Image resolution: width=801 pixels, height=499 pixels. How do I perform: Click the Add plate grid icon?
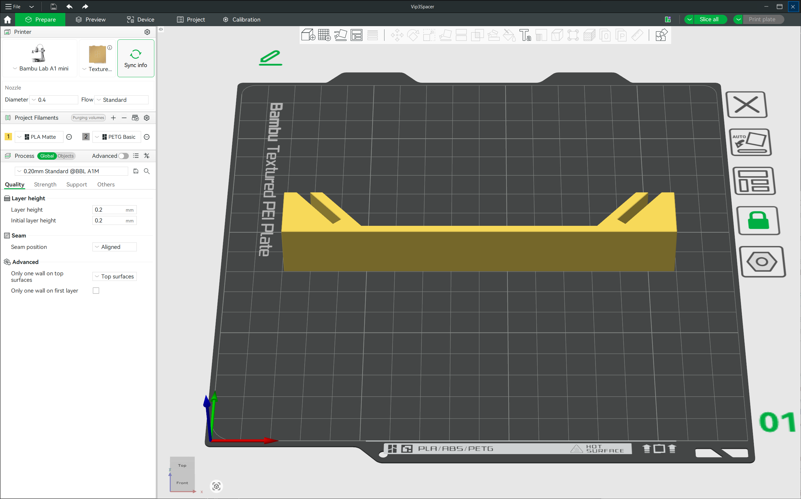tap(324, 35)
